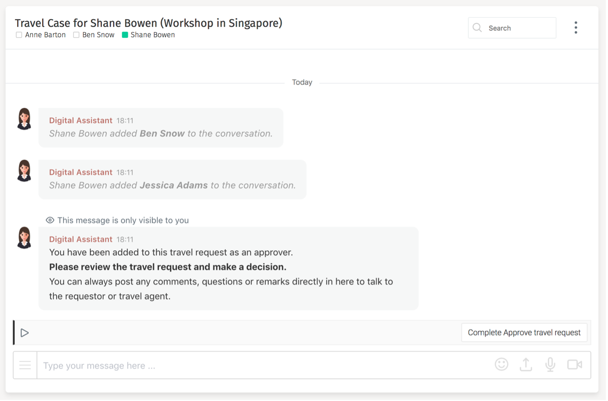The height and width of the screenshot is (401, 608).
Task: Click the Digital Assistant avatar
Action: 24,119
